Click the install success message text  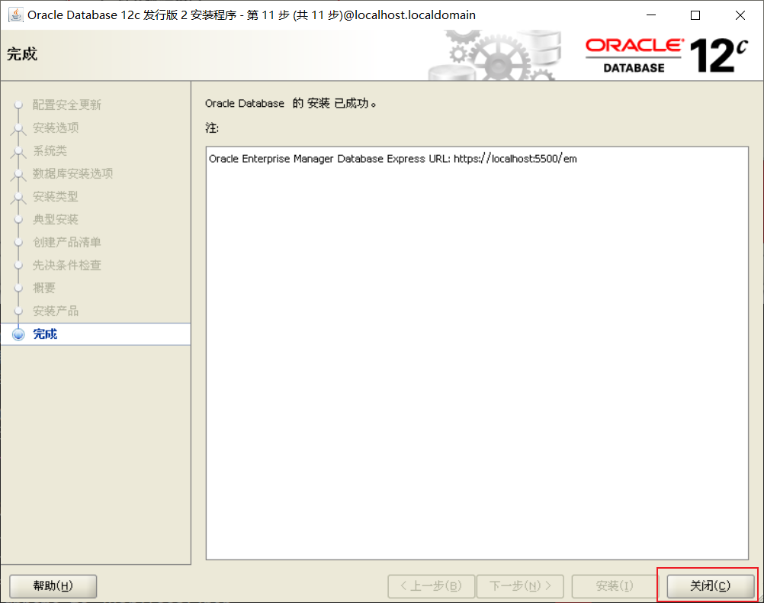point(291,104)
